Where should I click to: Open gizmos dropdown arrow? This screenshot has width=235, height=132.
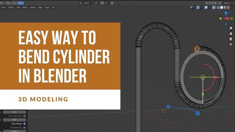201,8
